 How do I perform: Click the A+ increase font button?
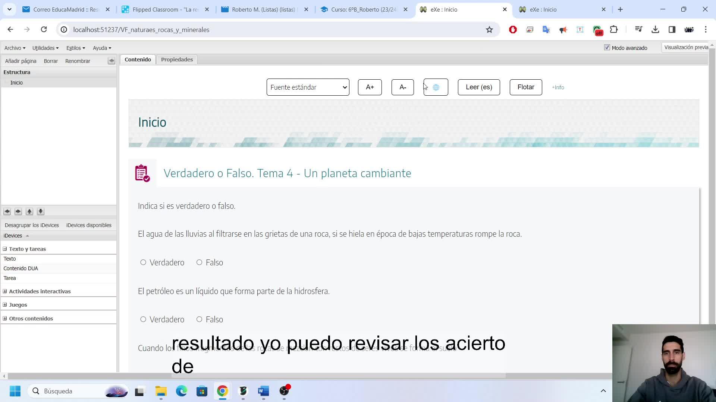point(370,87)
